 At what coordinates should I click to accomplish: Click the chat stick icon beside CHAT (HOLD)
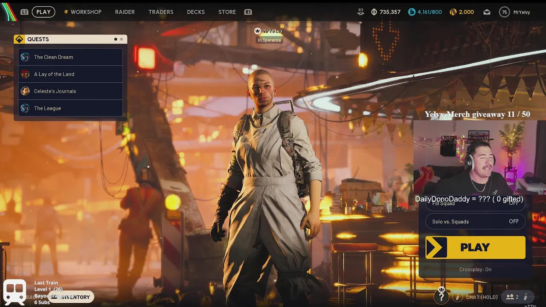[457, 297]
